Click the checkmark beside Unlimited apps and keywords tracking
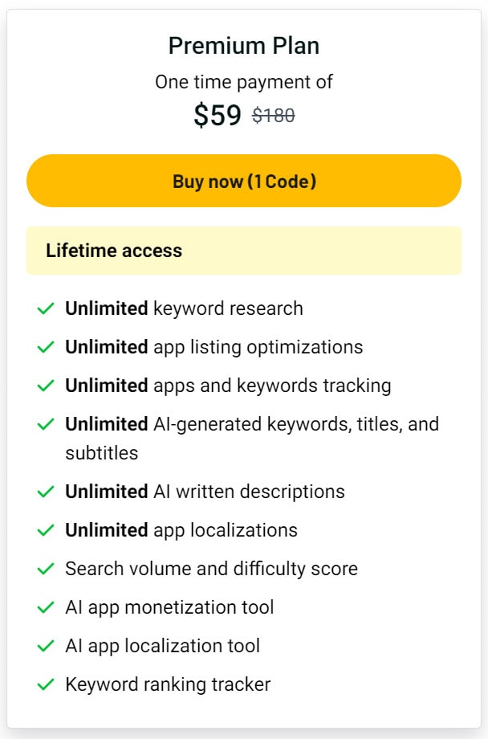The image size is (488, 739). [46, 386]
